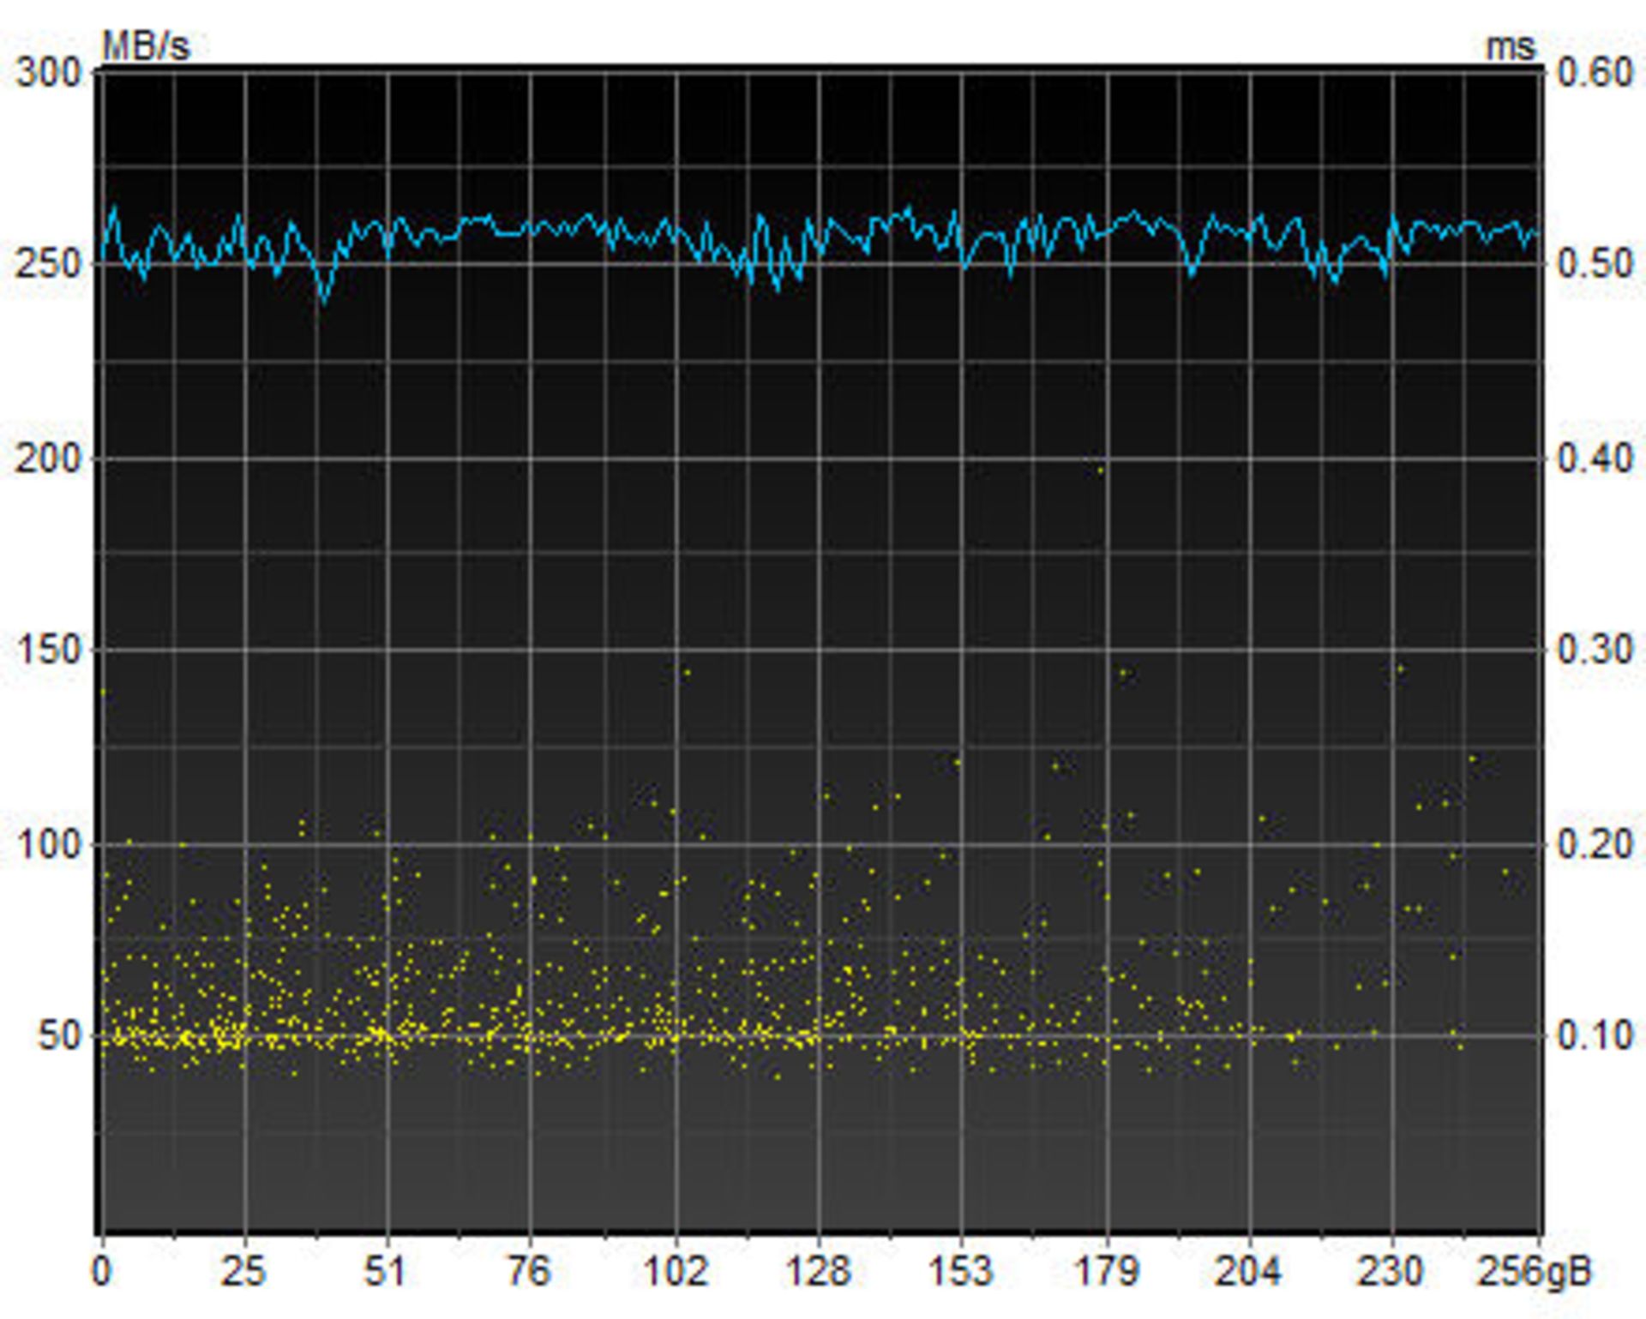This screenshot has width=1646, height=1319.
Task: Click the 0.40 value on the right axis
Action: [1595, 458]
